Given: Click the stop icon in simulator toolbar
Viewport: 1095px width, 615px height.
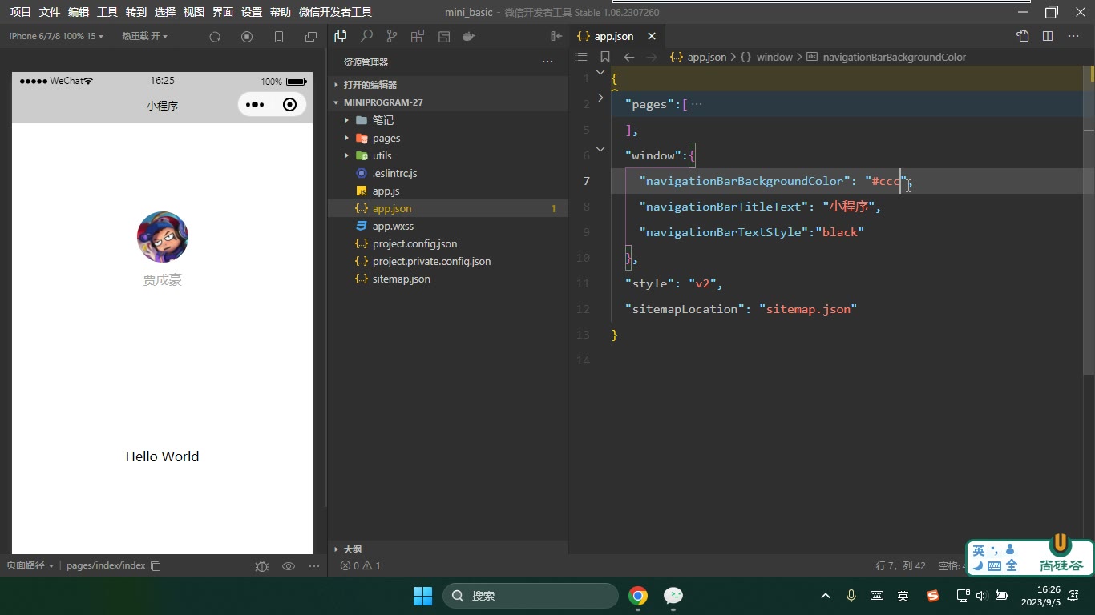Looking at the screenshot, I should click(x=247, y=37).
